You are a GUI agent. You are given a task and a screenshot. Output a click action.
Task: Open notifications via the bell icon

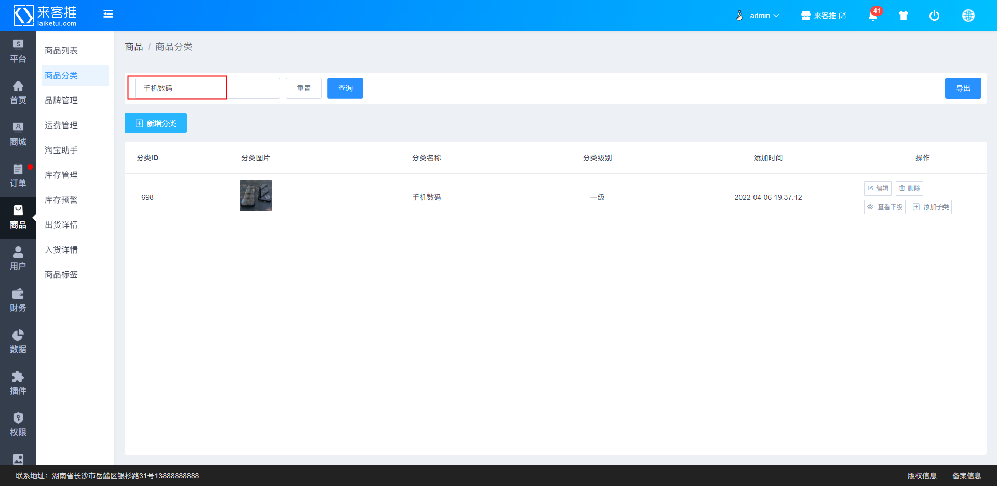(873, 16)
